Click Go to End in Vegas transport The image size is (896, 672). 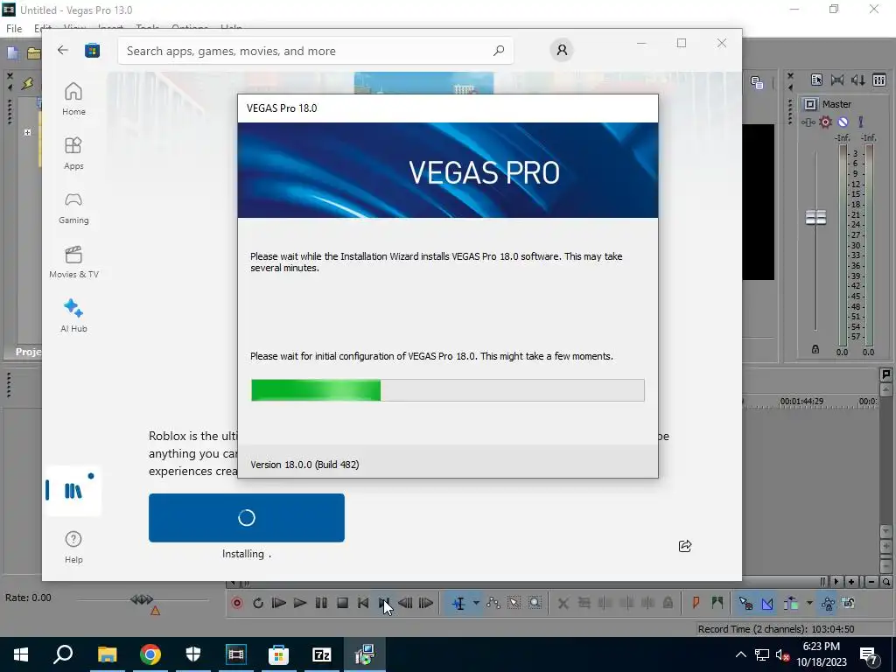click(384, 603)
